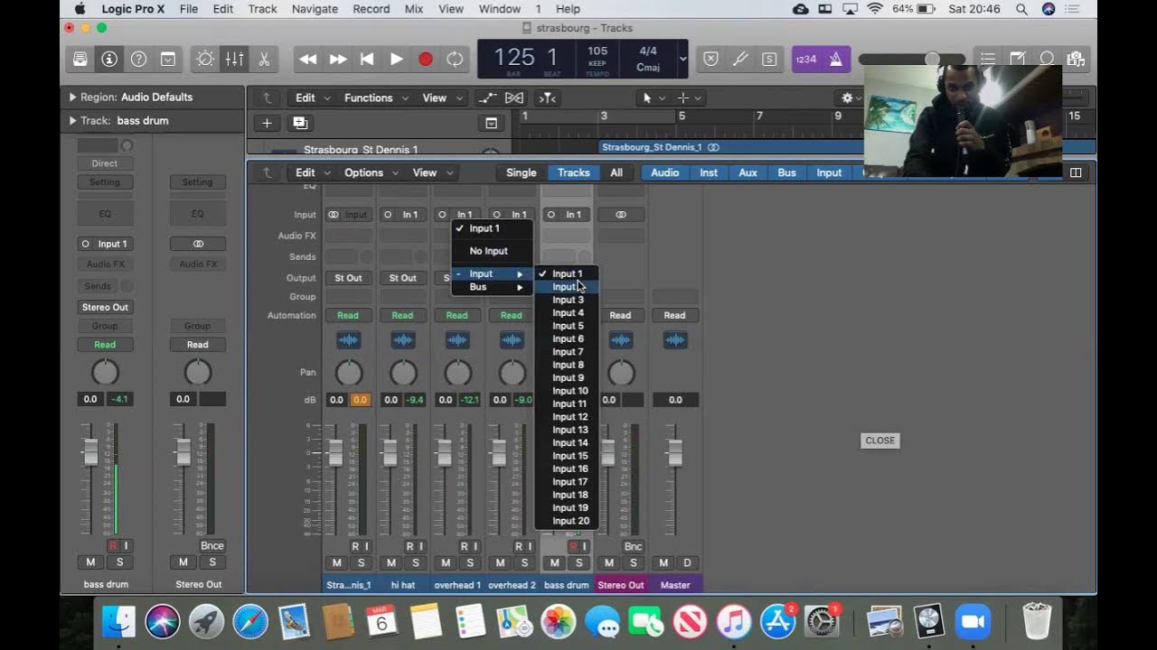Click the Tuner icon
The image size is (1157, 650).
click(x=739, y=60)
